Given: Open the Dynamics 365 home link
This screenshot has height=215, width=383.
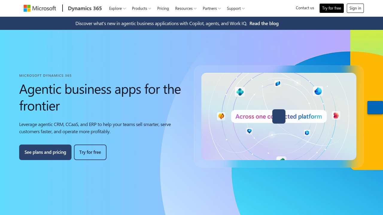Looking at the screenshot, I should tap(85, 8).
